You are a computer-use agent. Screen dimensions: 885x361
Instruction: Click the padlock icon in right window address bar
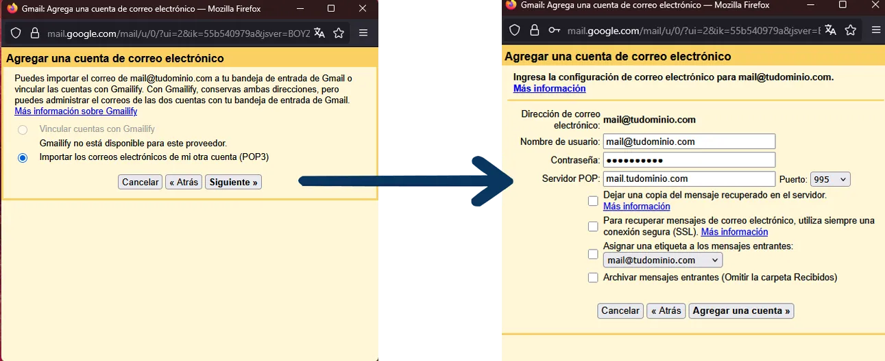[x=535, y=30]
